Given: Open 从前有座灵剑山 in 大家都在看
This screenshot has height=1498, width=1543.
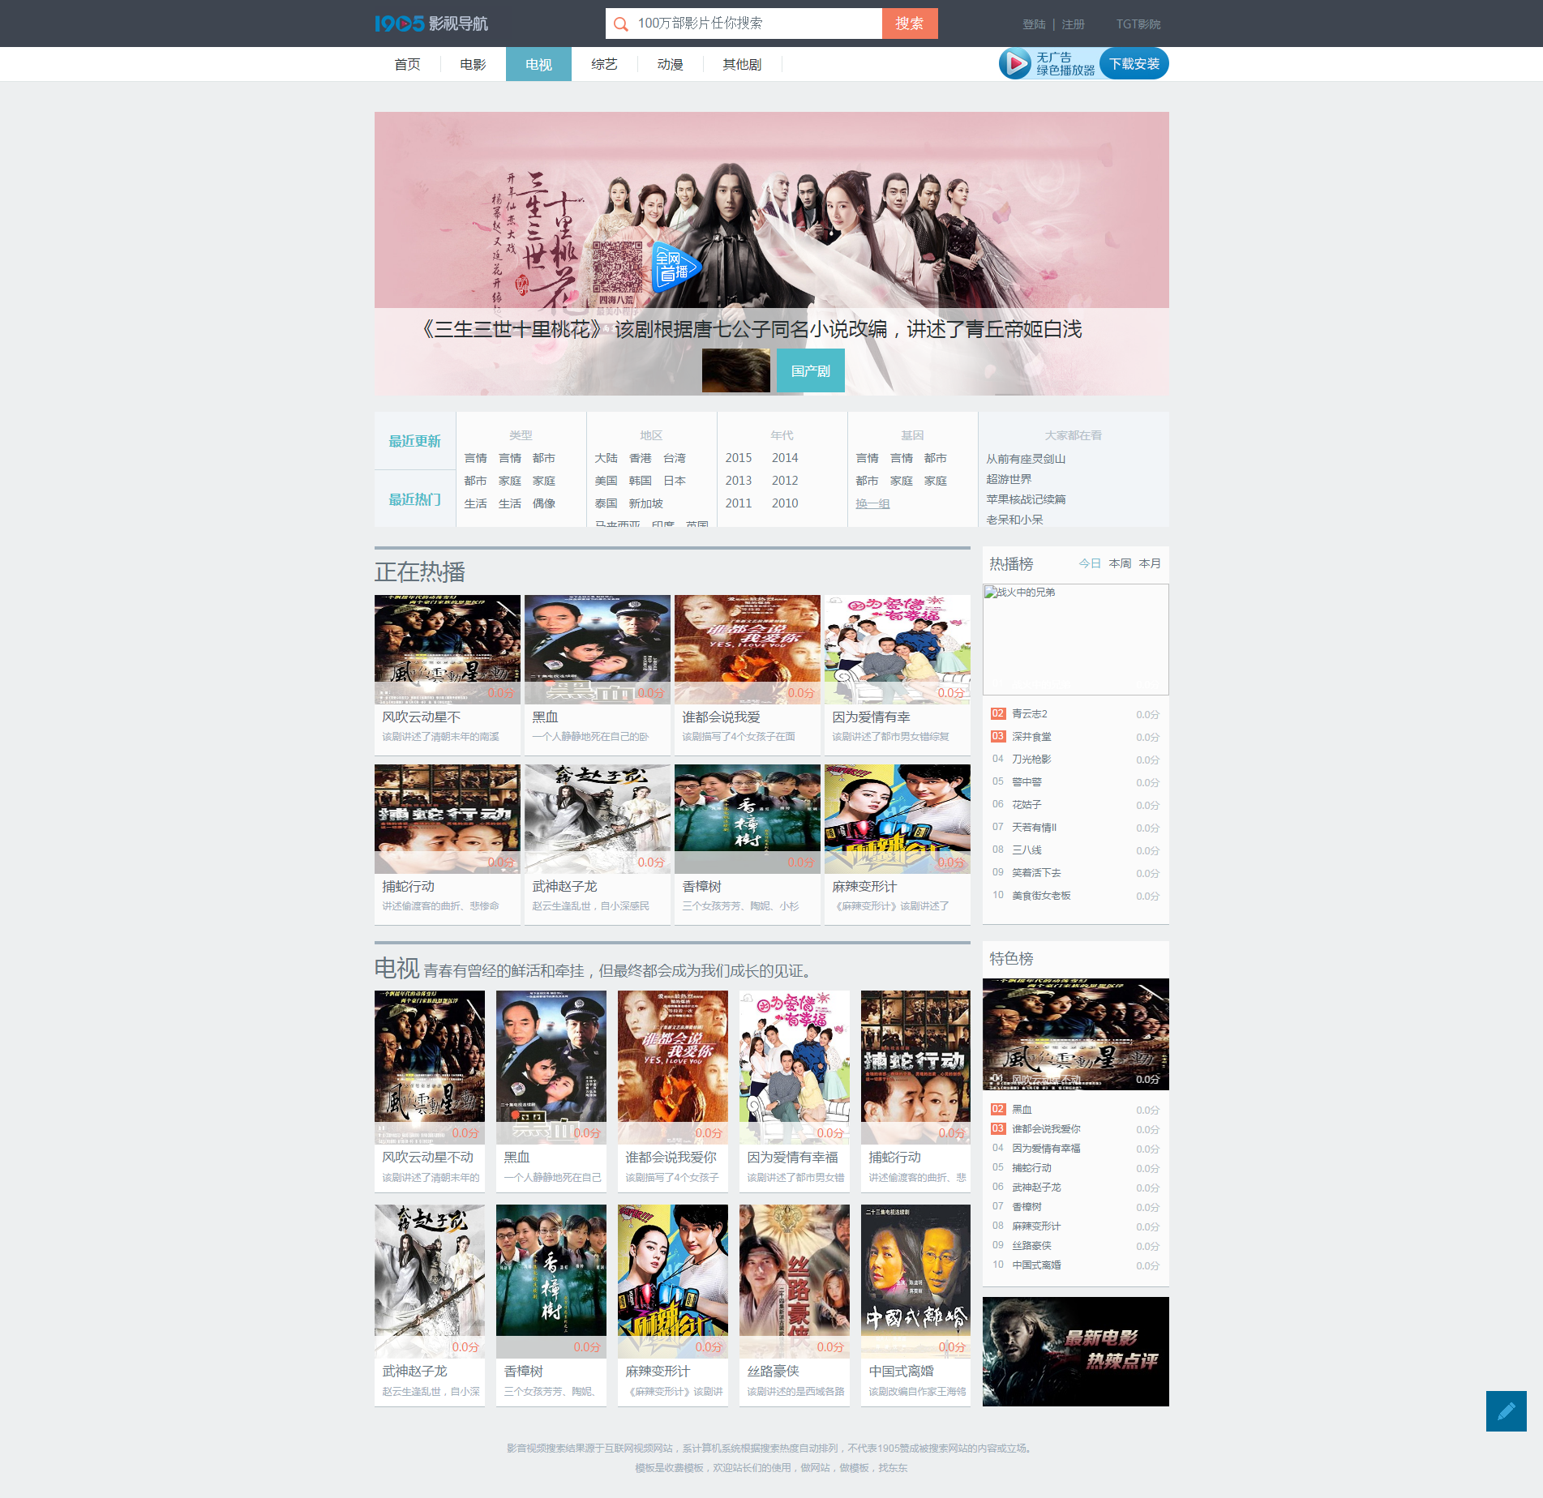Looking at the screenshot, I should (x=1027, y=459).
